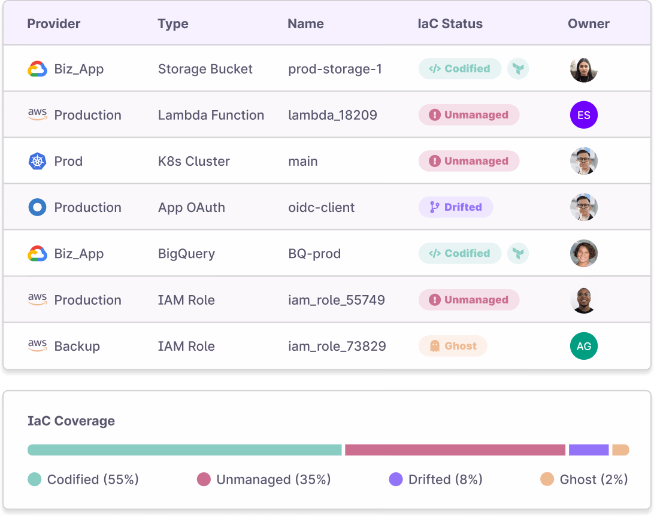Click the Terraform icon for prod-storage-1
This screenshot has width=654, height=516.
pos(518,68)
